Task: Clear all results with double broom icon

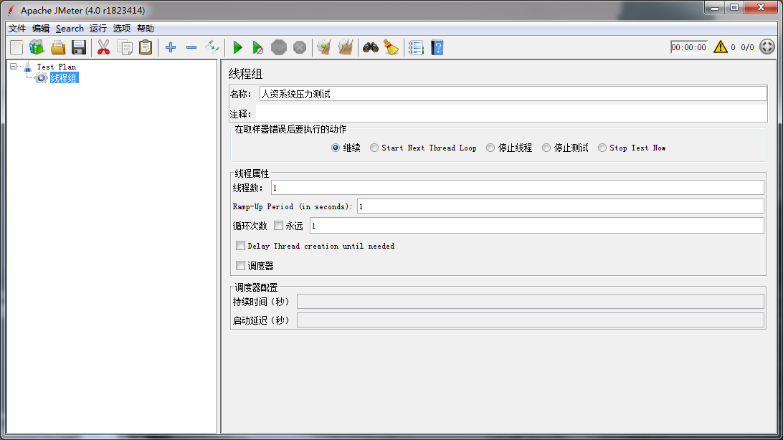Action: pyautogui.click(x=345, y=47)
